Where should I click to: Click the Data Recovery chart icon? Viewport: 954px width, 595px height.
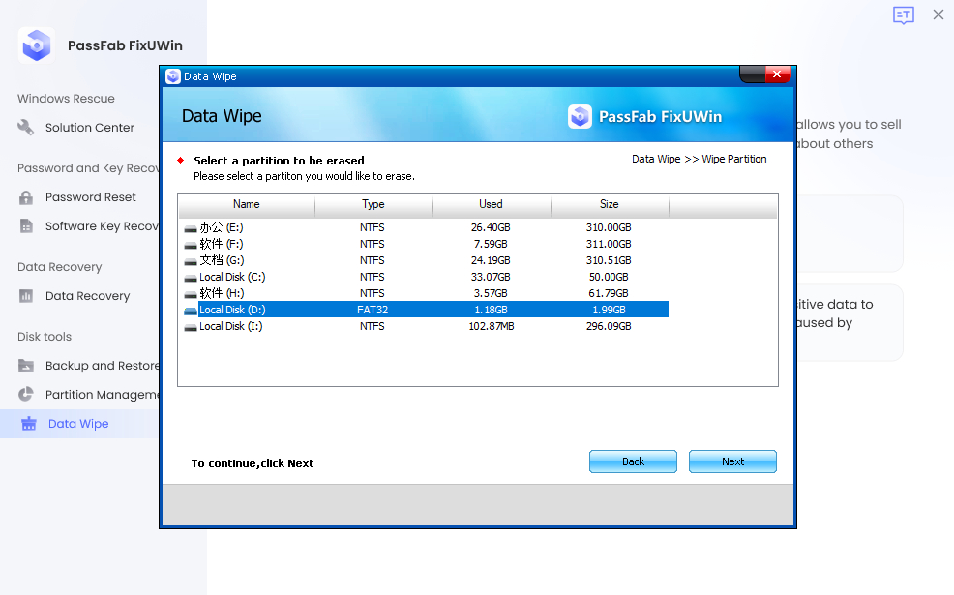click(26, 296)
